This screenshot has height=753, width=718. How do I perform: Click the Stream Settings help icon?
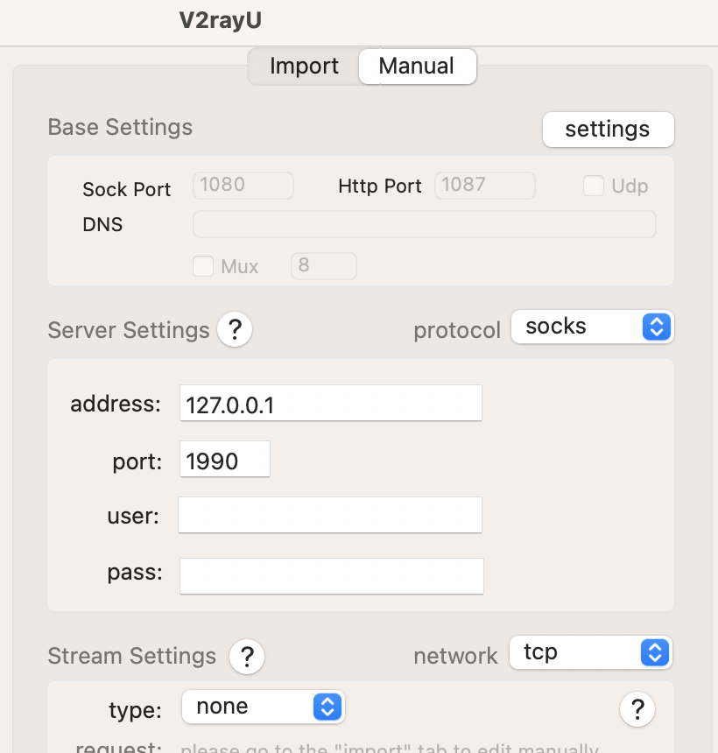pyautogui.click(x=247, y=656)
